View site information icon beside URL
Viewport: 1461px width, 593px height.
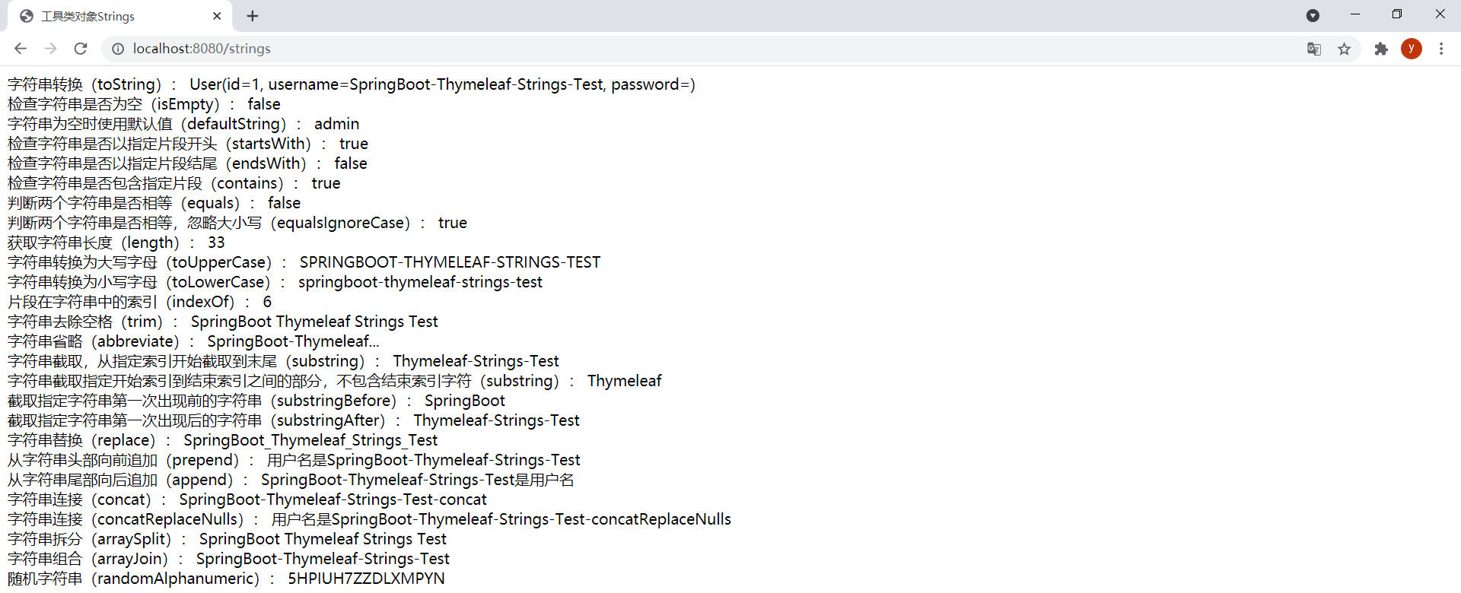pos(118,49)
